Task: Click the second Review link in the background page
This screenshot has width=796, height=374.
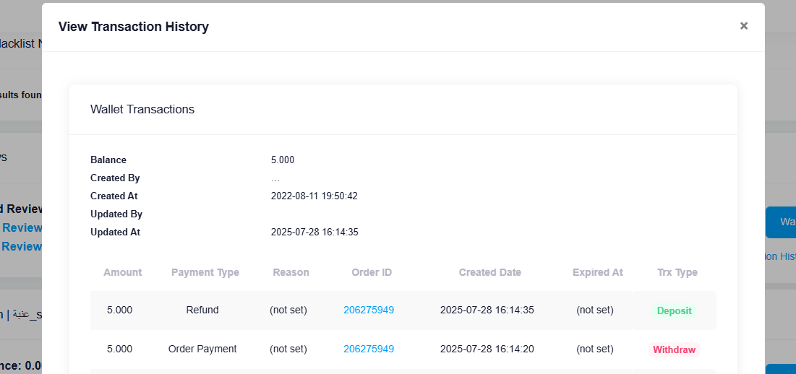Action: 21,246
